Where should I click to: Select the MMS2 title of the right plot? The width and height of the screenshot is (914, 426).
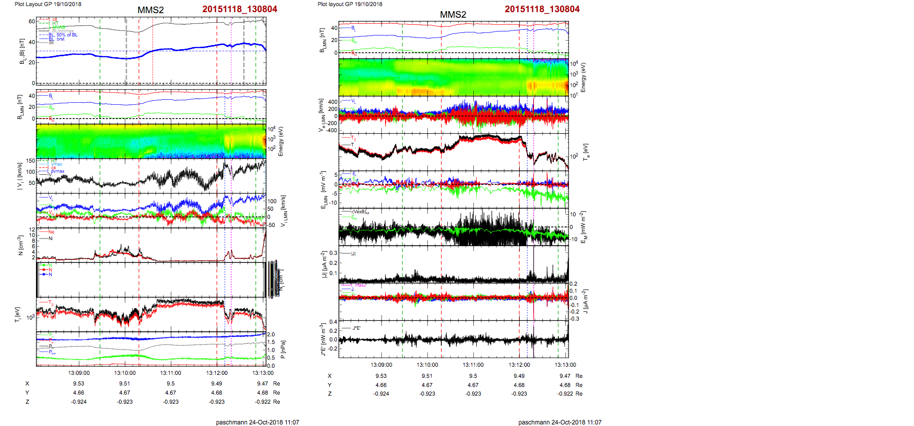coord(453,15)
